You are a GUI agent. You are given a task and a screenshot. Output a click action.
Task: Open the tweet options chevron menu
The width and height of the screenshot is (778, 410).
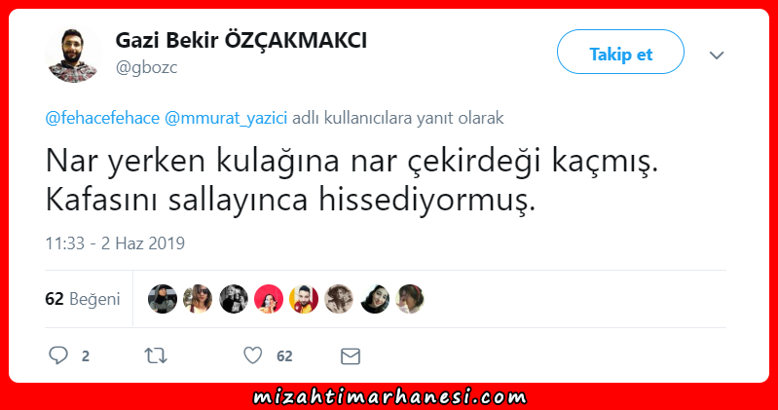point(717,55)
